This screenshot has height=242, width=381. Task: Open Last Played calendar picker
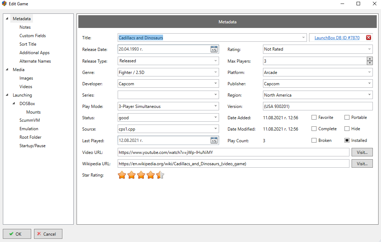coord(214,140)
